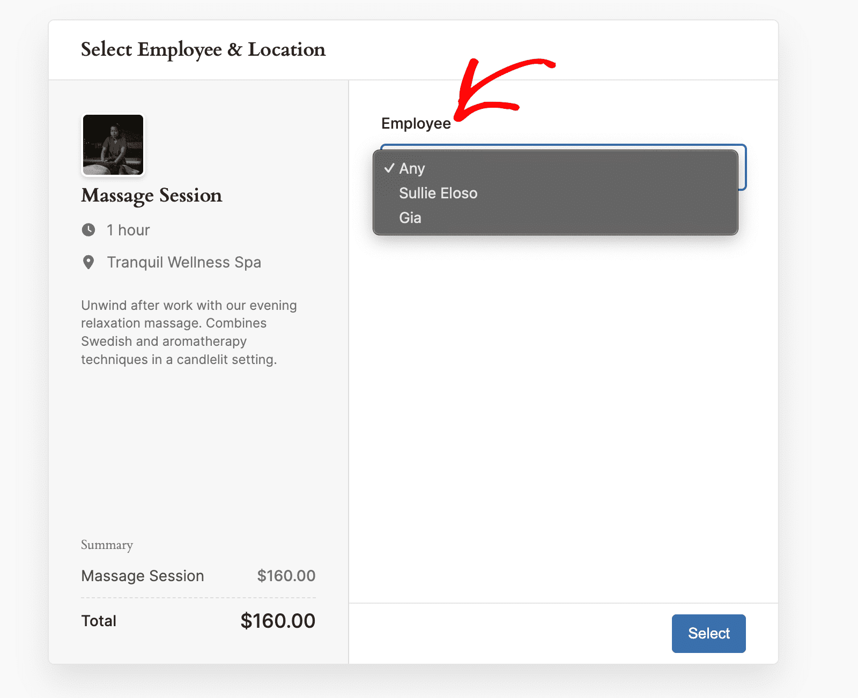Click the clock icon next to 1 hour
This screenshot has width=858, height=698.
(x=89, y=229)
